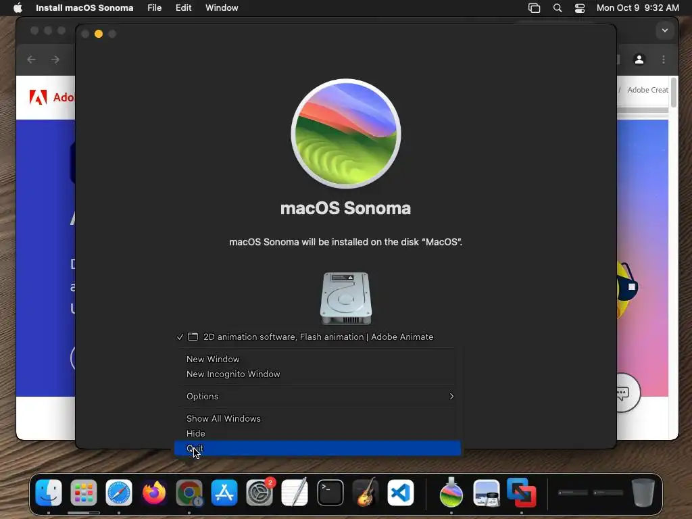The image size is (692, 519).
Task: Open Spotlight search in the menu bar
Action: tap(558, 8)
